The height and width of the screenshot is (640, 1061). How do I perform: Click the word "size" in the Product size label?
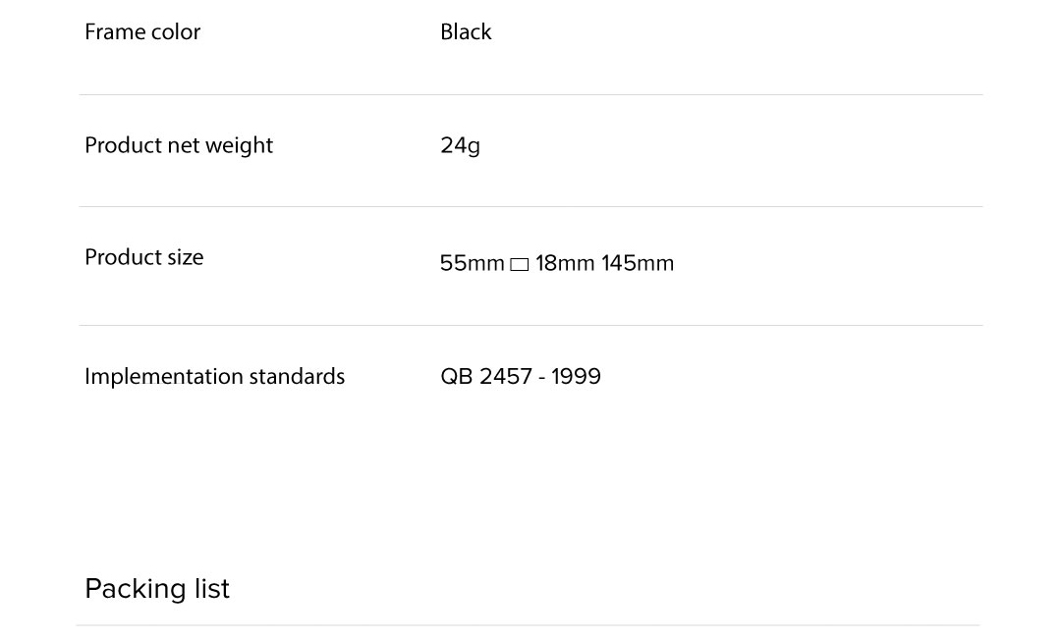[x=185, y=257]
